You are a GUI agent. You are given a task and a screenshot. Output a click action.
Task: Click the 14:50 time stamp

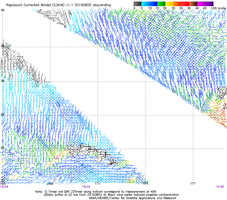click(220, 187)
